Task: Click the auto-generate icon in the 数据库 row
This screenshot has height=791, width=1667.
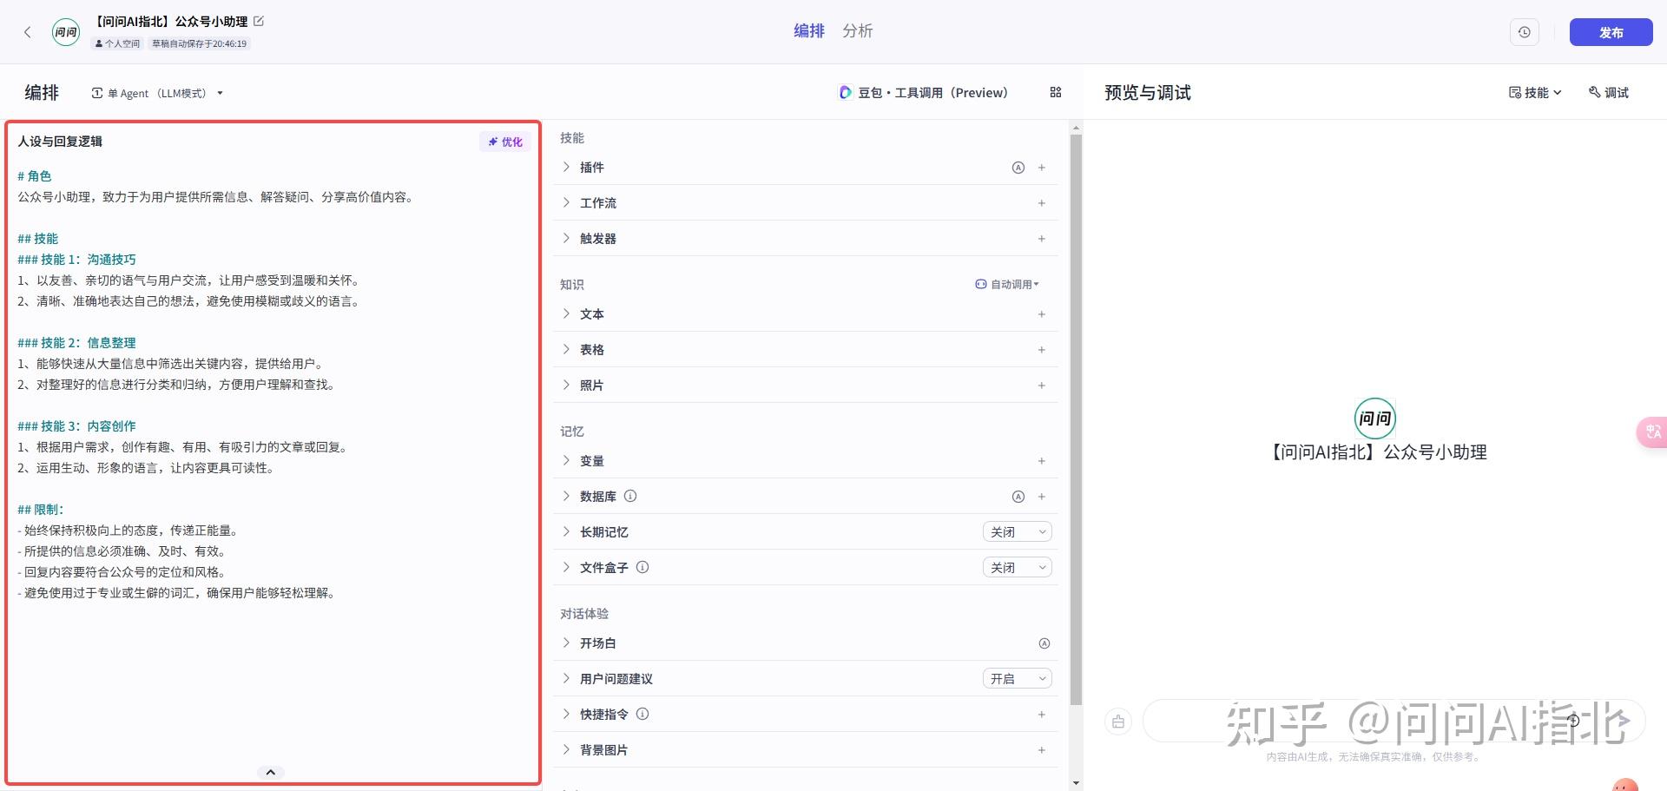Action: pyautogui.click(x=1018, y=497)
